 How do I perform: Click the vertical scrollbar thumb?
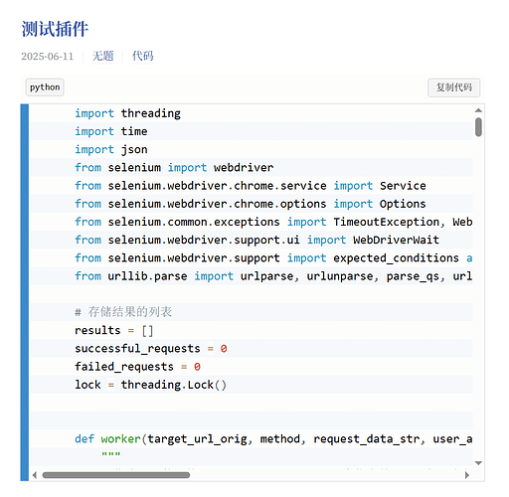coord(478,127)
